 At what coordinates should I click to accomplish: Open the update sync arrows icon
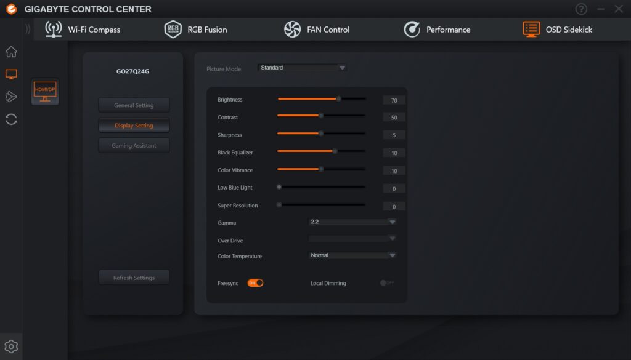click(11, 119)
